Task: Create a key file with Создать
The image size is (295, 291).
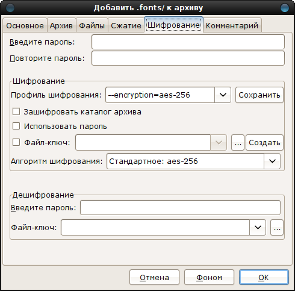Action: click(264, 143)
